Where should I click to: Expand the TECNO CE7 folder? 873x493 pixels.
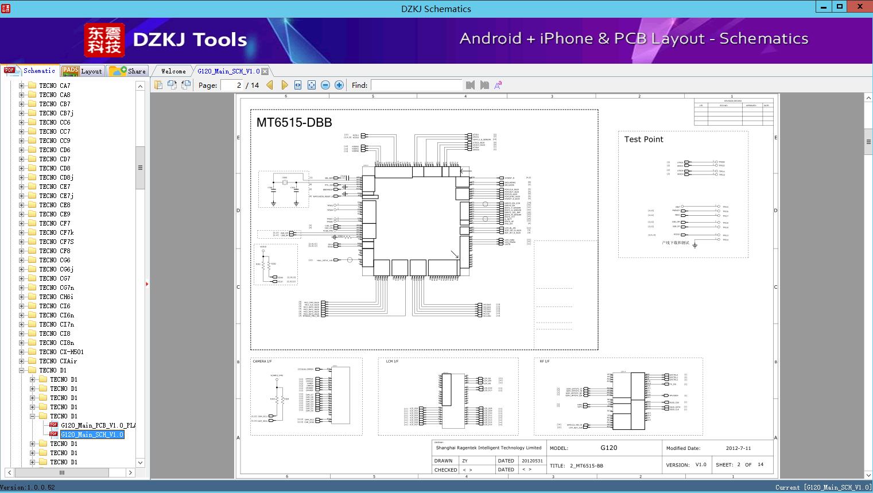(x=22, y=187)
